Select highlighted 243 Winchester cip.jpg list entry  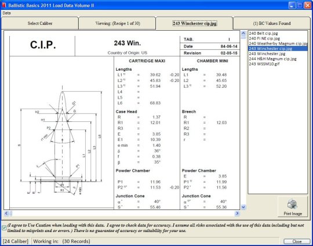tap(278, 49)
